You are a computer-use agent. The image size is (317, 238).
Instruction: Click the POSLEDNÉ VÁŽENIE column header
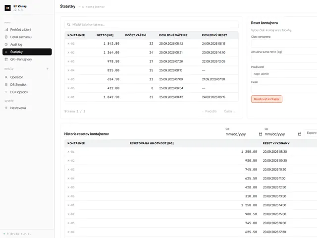(173, 35)
